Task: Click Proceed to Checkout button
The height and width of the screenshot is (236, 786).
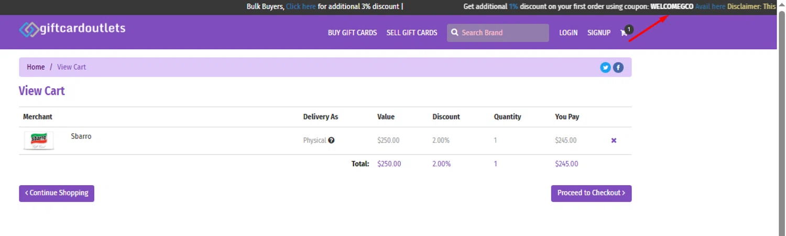Action: pos(591,193)
